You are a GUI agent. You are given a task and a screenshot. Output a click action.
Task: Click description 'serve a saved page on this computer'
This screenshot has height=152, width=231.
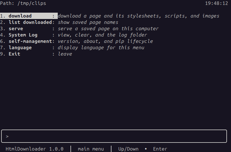tap(108, 29)
